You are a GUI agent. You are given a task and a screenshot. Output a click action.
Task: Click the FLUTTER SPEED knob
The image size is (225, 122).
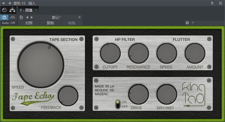click(167, 53)
